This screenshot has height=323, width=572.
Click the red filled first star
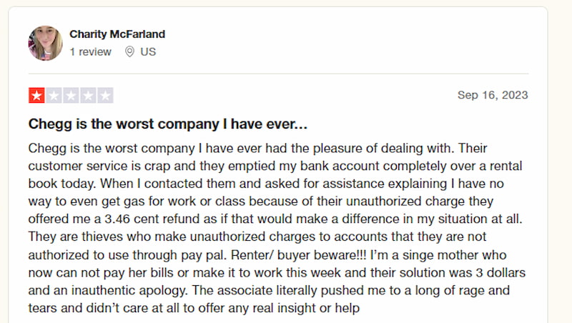pyautogui.click(x=36, y=96)
